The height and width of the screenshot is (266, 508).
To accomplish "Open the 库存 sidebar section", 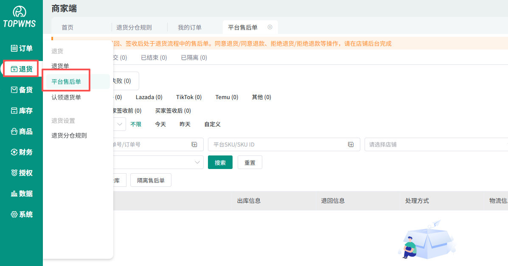I will (21, 111).
